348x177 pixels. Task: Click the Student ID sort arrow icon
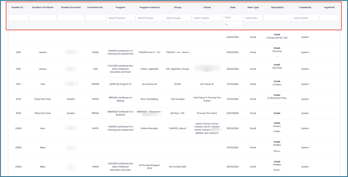click(25, 7)
